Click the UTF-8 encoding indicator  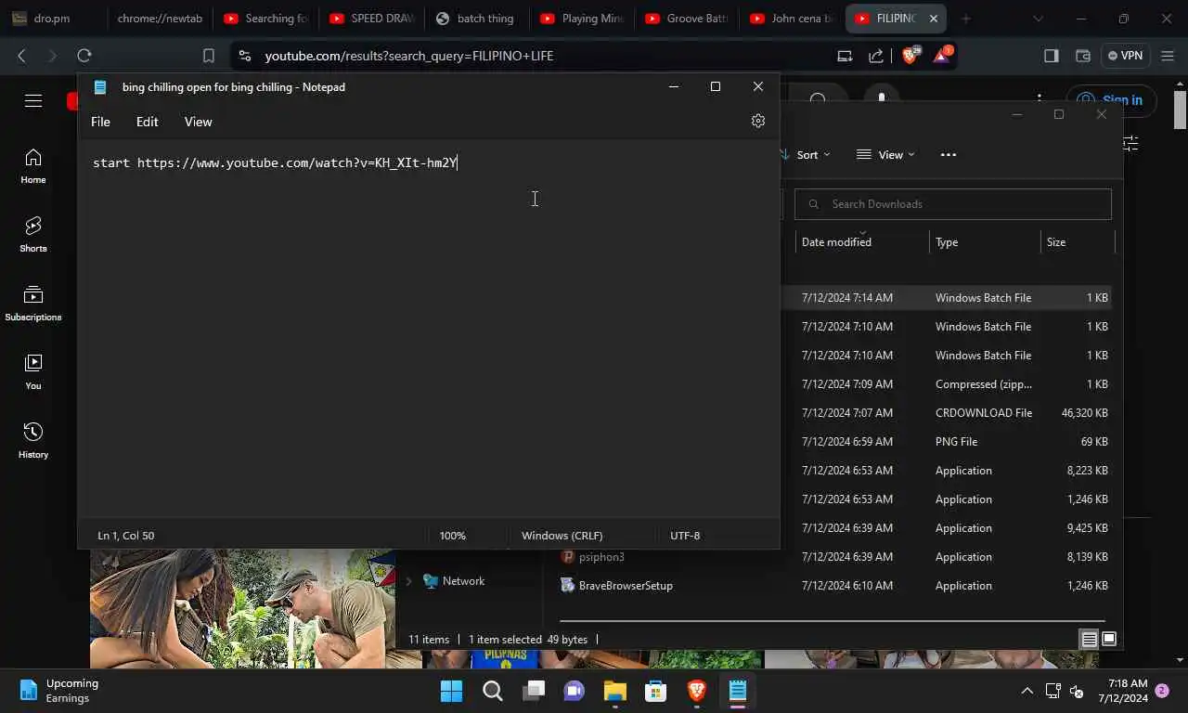(x=685, y=536)
